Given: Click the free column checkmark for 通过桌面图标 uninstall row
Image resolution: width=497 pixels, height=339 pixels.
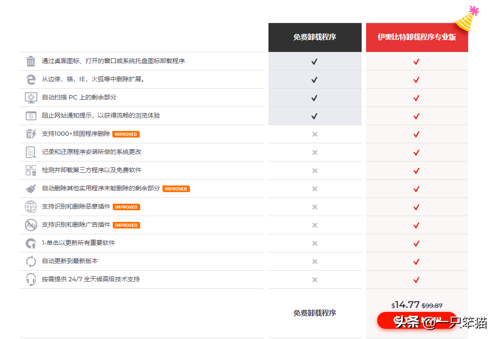Looking at the screenshot, I should pyautogui.click(x=315, y=62).
